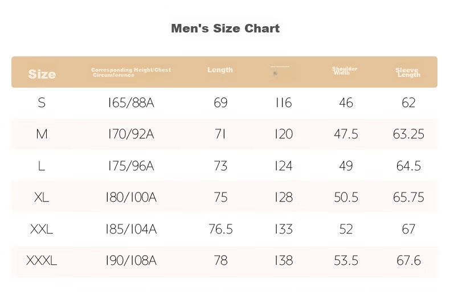This screenshot has height=295, width=450.
Task: Select the Size column header
Action: pos(42,75)
